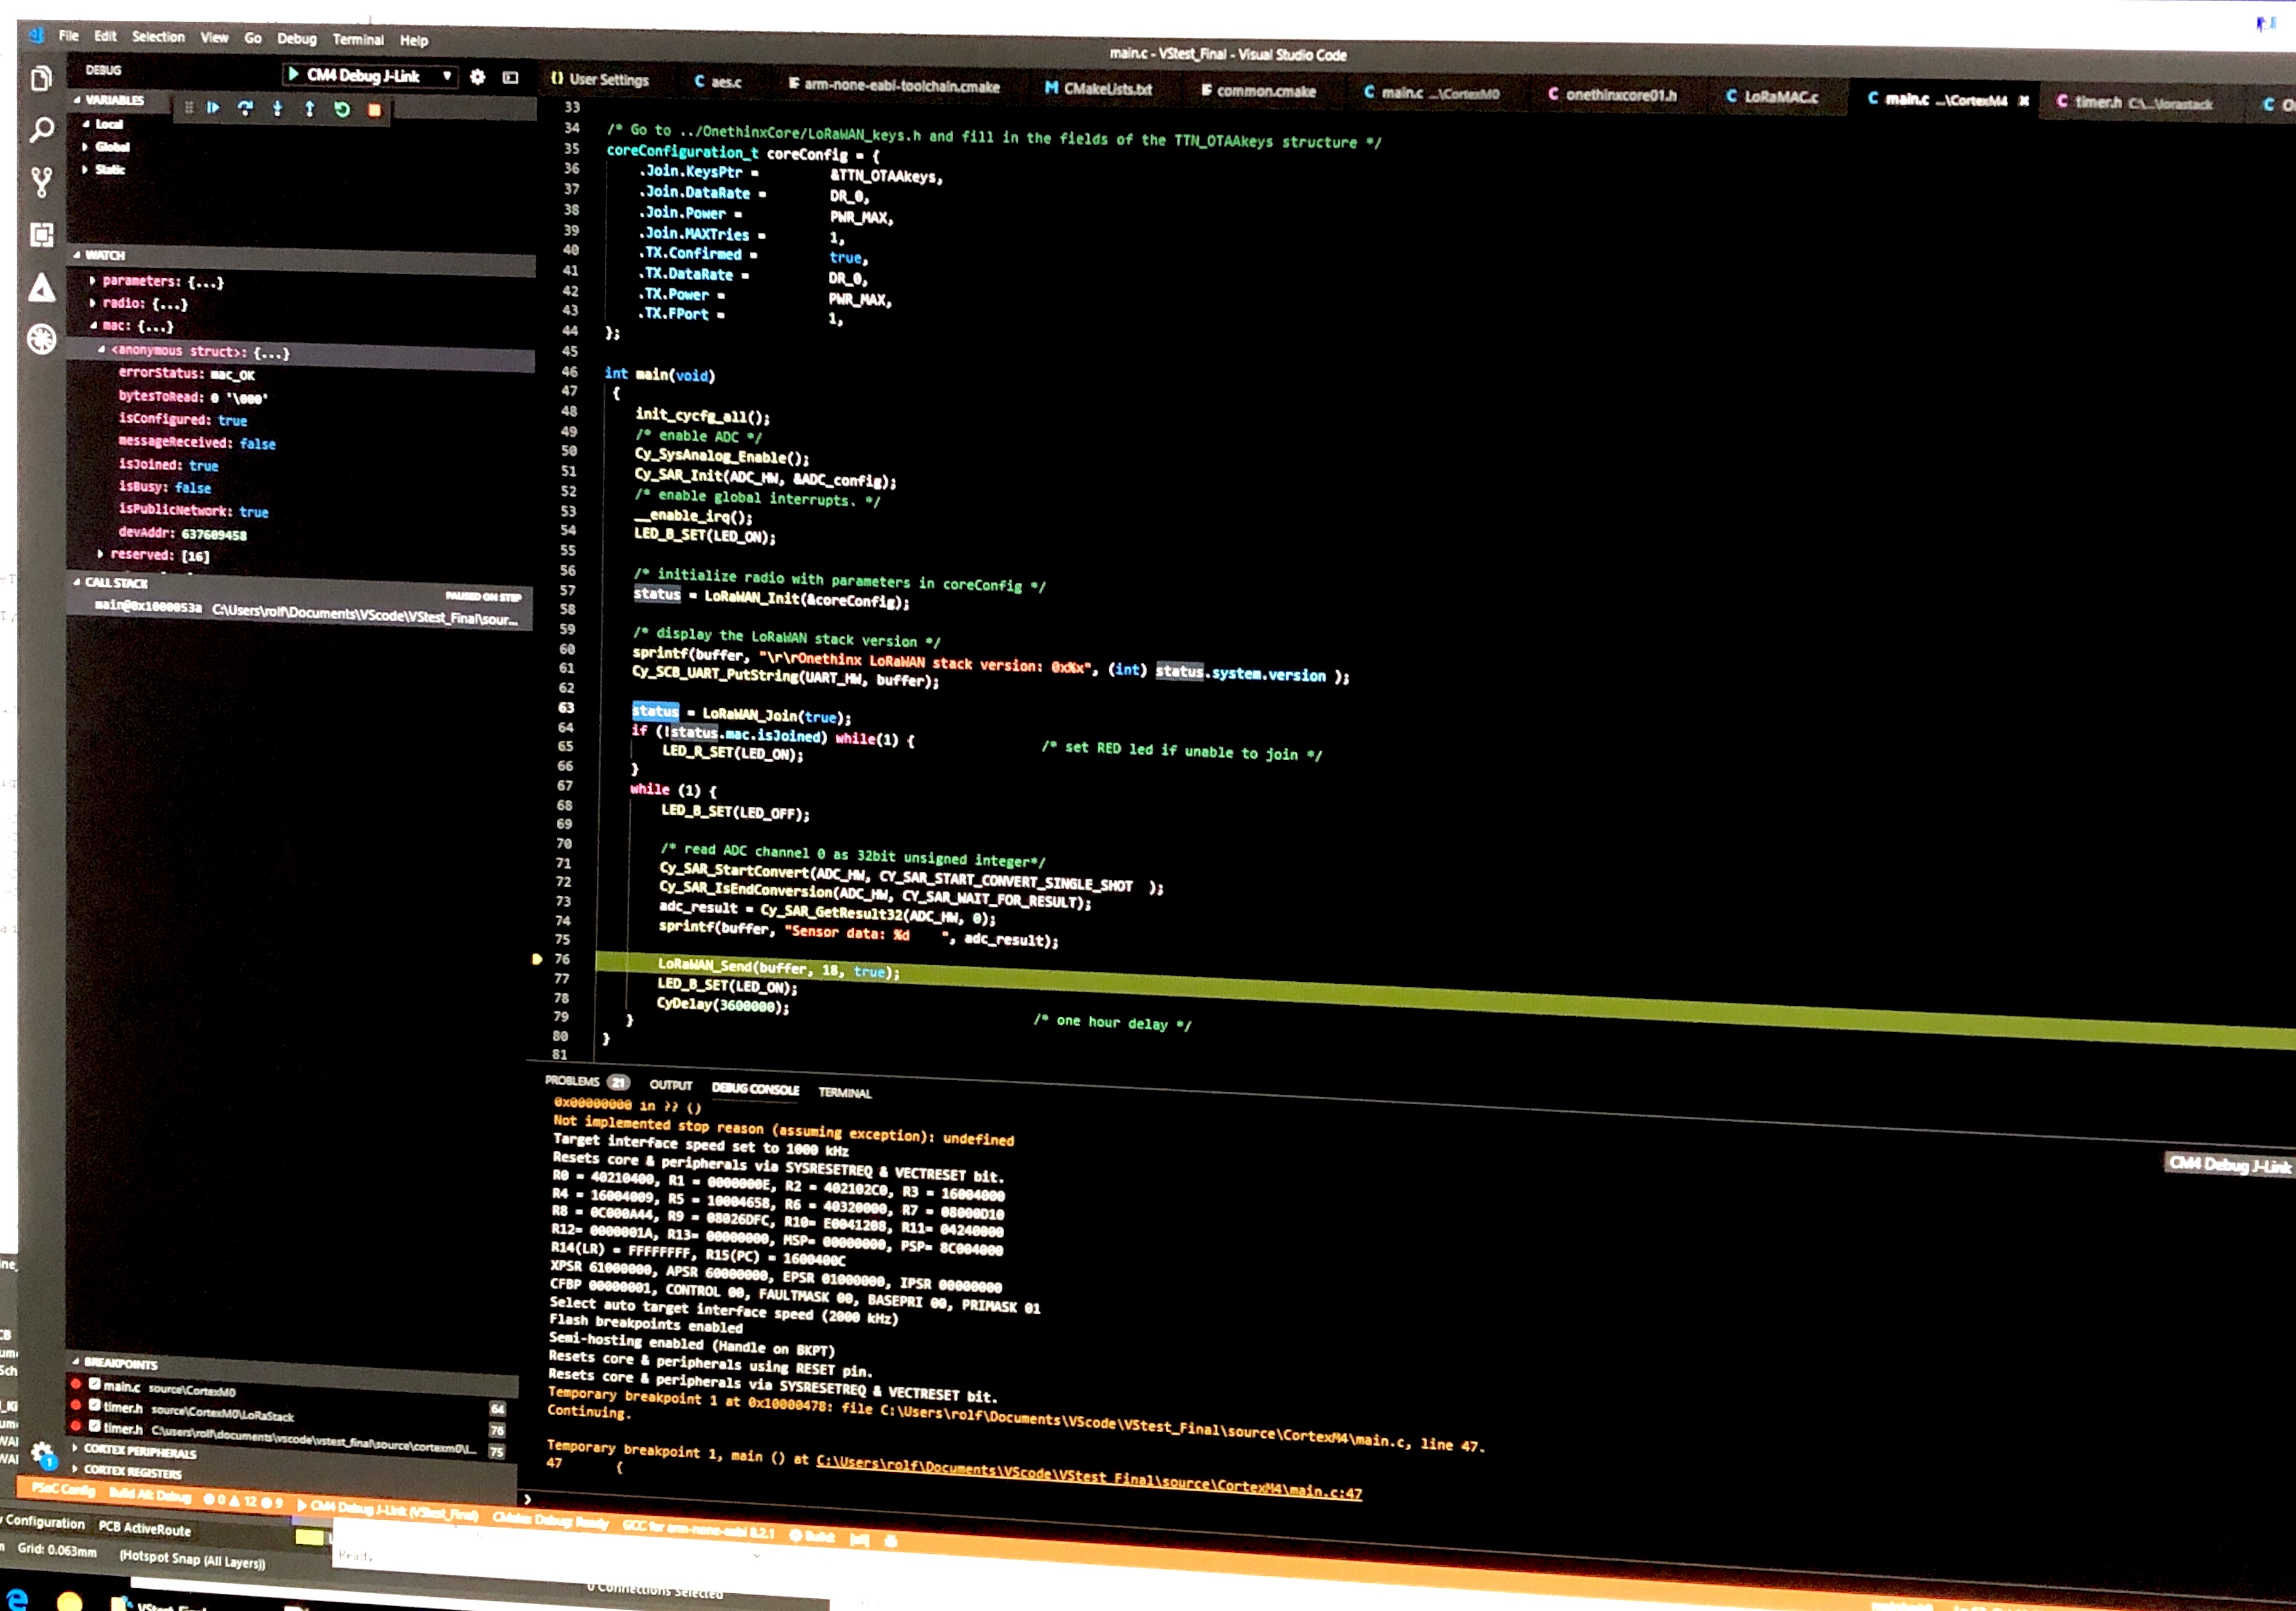
Task: Open the File menu
Action: (68, 36)
